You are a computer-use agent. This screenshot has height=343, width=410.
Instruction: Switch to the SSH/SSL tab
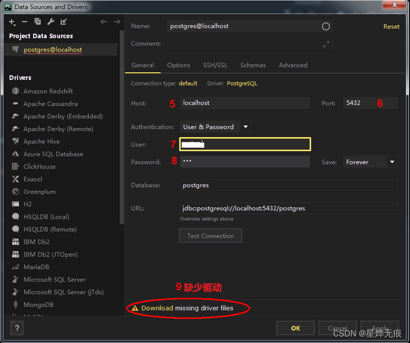pyautogui.click(x=215, y=65)
